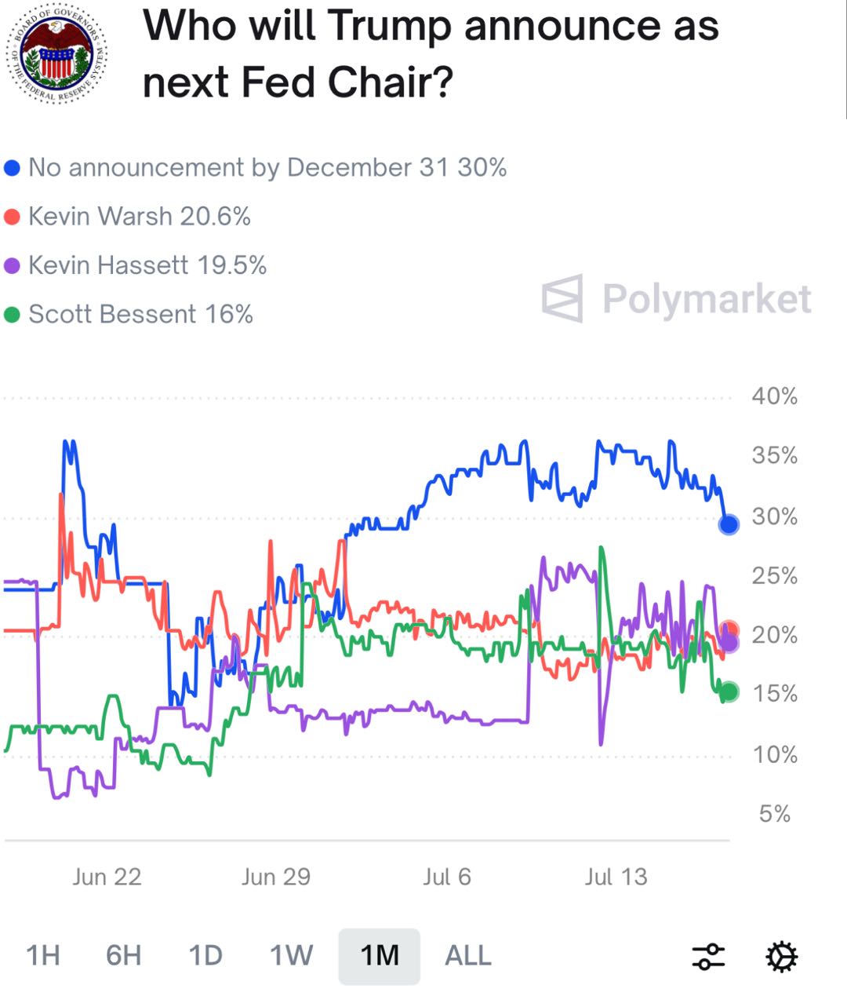
Task: Click the Jul 6 date axis label
Action: [447, 877]
